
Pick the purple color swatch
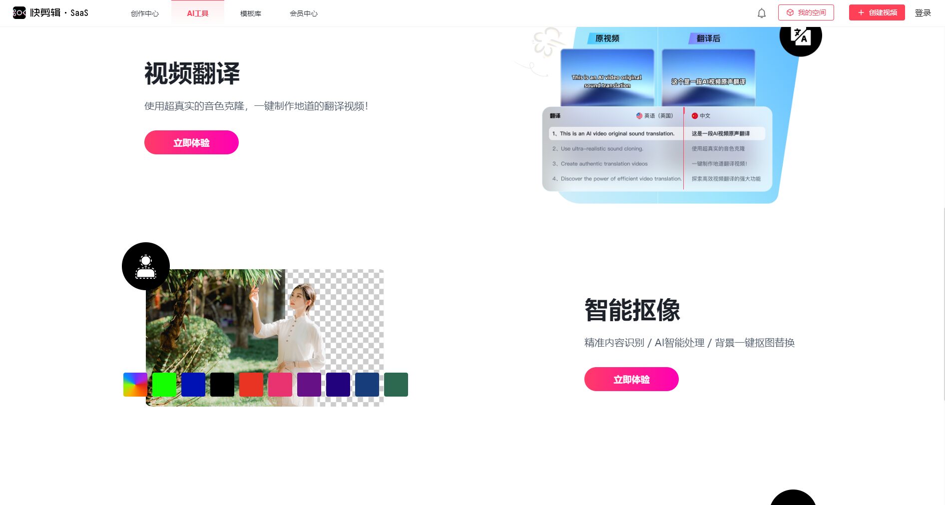click(x=309, y=385)
